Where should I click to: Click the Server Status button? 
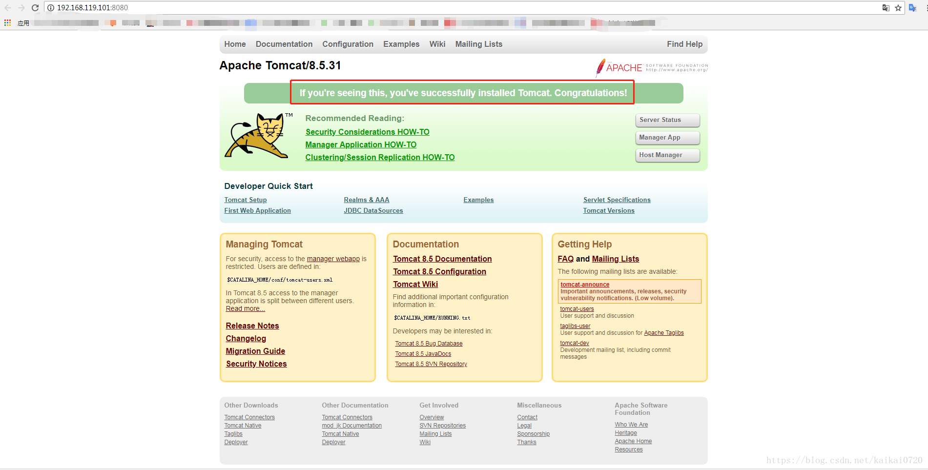[667, 120]
